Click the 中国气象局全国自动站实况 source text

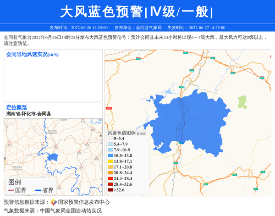[71, 210]
